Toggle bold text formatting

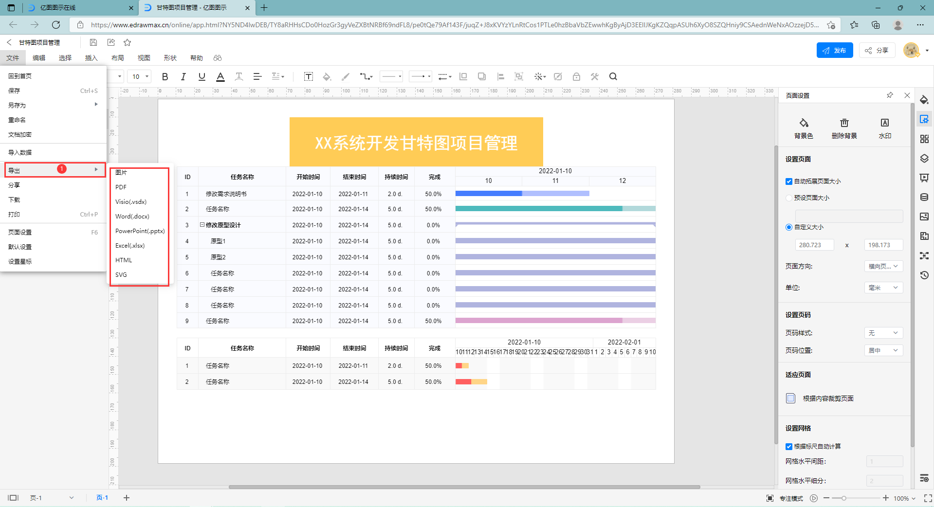click(165, 76)
